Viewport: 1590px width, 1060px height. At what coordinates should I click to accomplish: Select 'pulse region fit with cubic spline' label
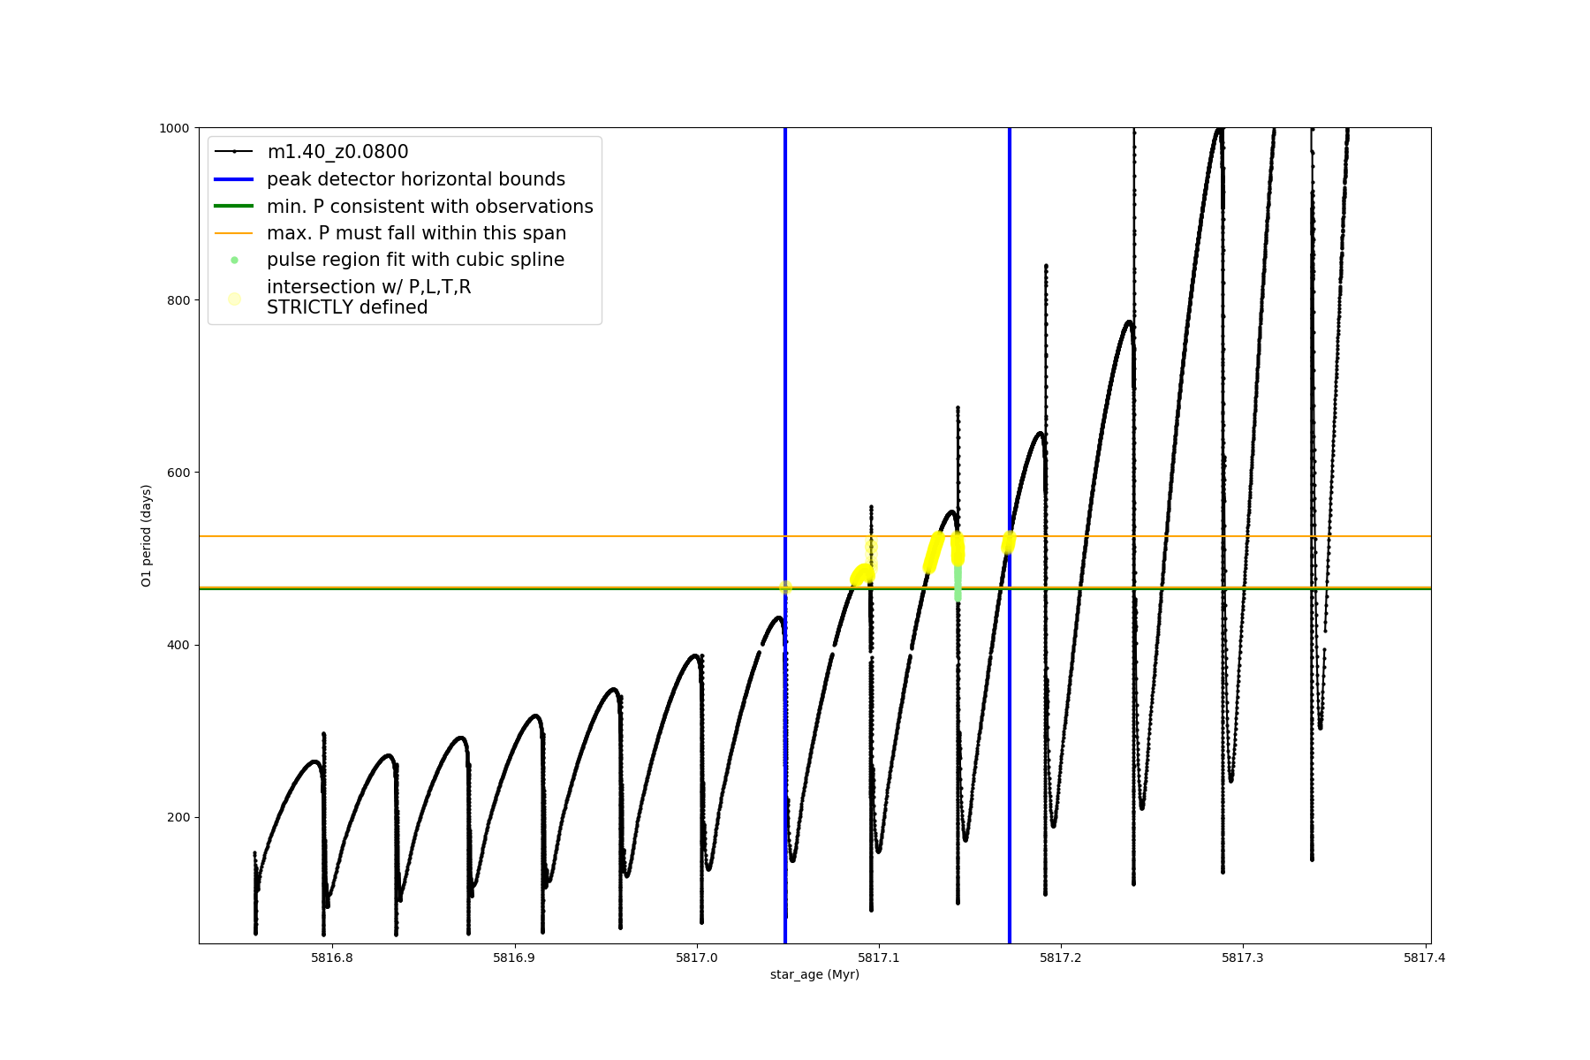(x=415, y=261)
